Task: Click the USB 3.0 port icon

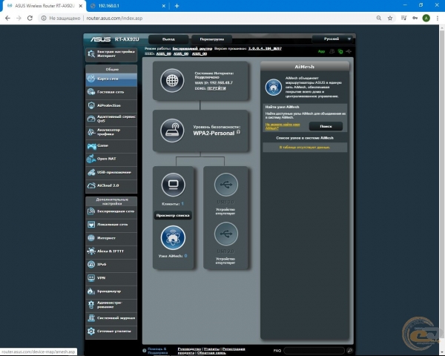Action: pyautogui.click(x=226, y=185)
